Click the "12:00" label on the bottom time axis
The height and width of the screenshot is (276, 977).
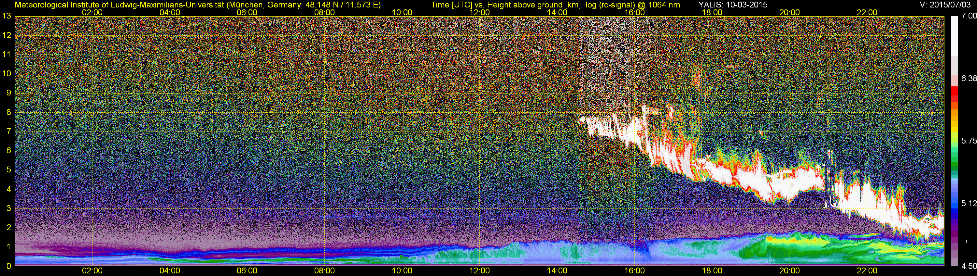pos(479,271)
